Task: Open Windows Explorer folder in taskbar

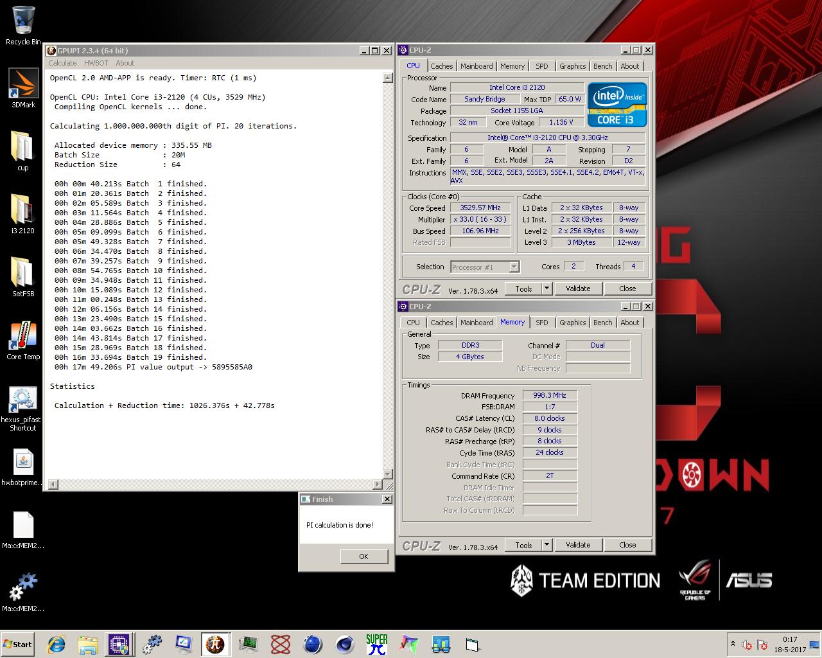Action: click(88, 644)
